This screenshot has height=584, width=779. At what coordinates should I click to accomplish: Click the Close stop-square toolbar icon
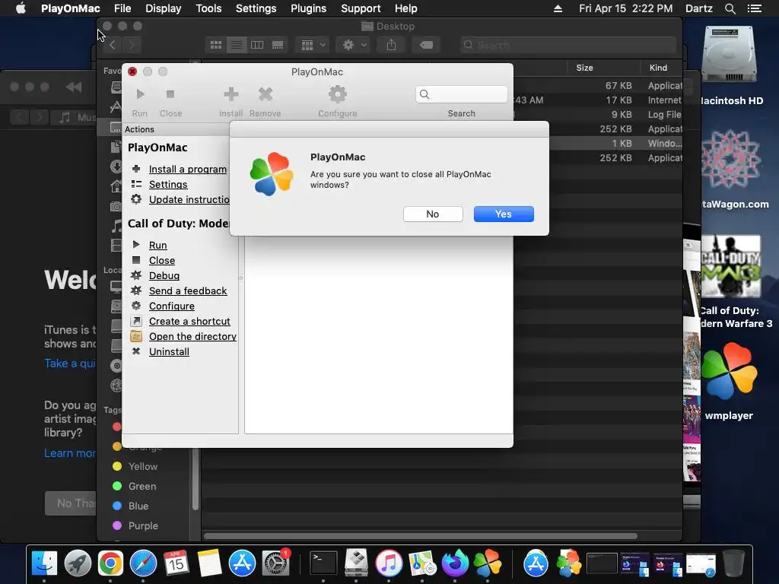[170, 94]
